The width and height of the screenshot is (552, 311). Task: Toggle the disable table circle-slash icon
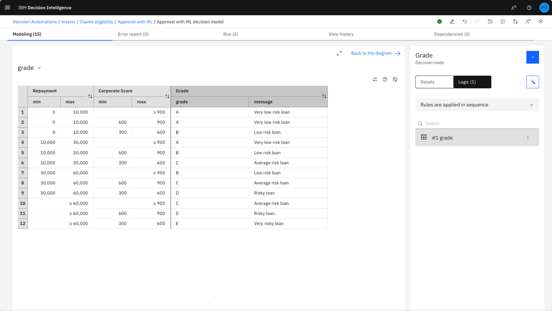[395, 79]
